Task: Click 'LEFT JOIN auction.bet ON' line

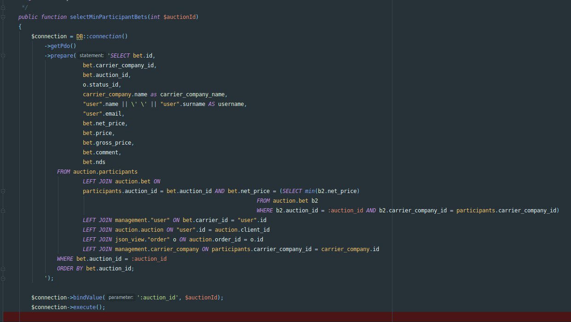Action: (x=121, y=181)
